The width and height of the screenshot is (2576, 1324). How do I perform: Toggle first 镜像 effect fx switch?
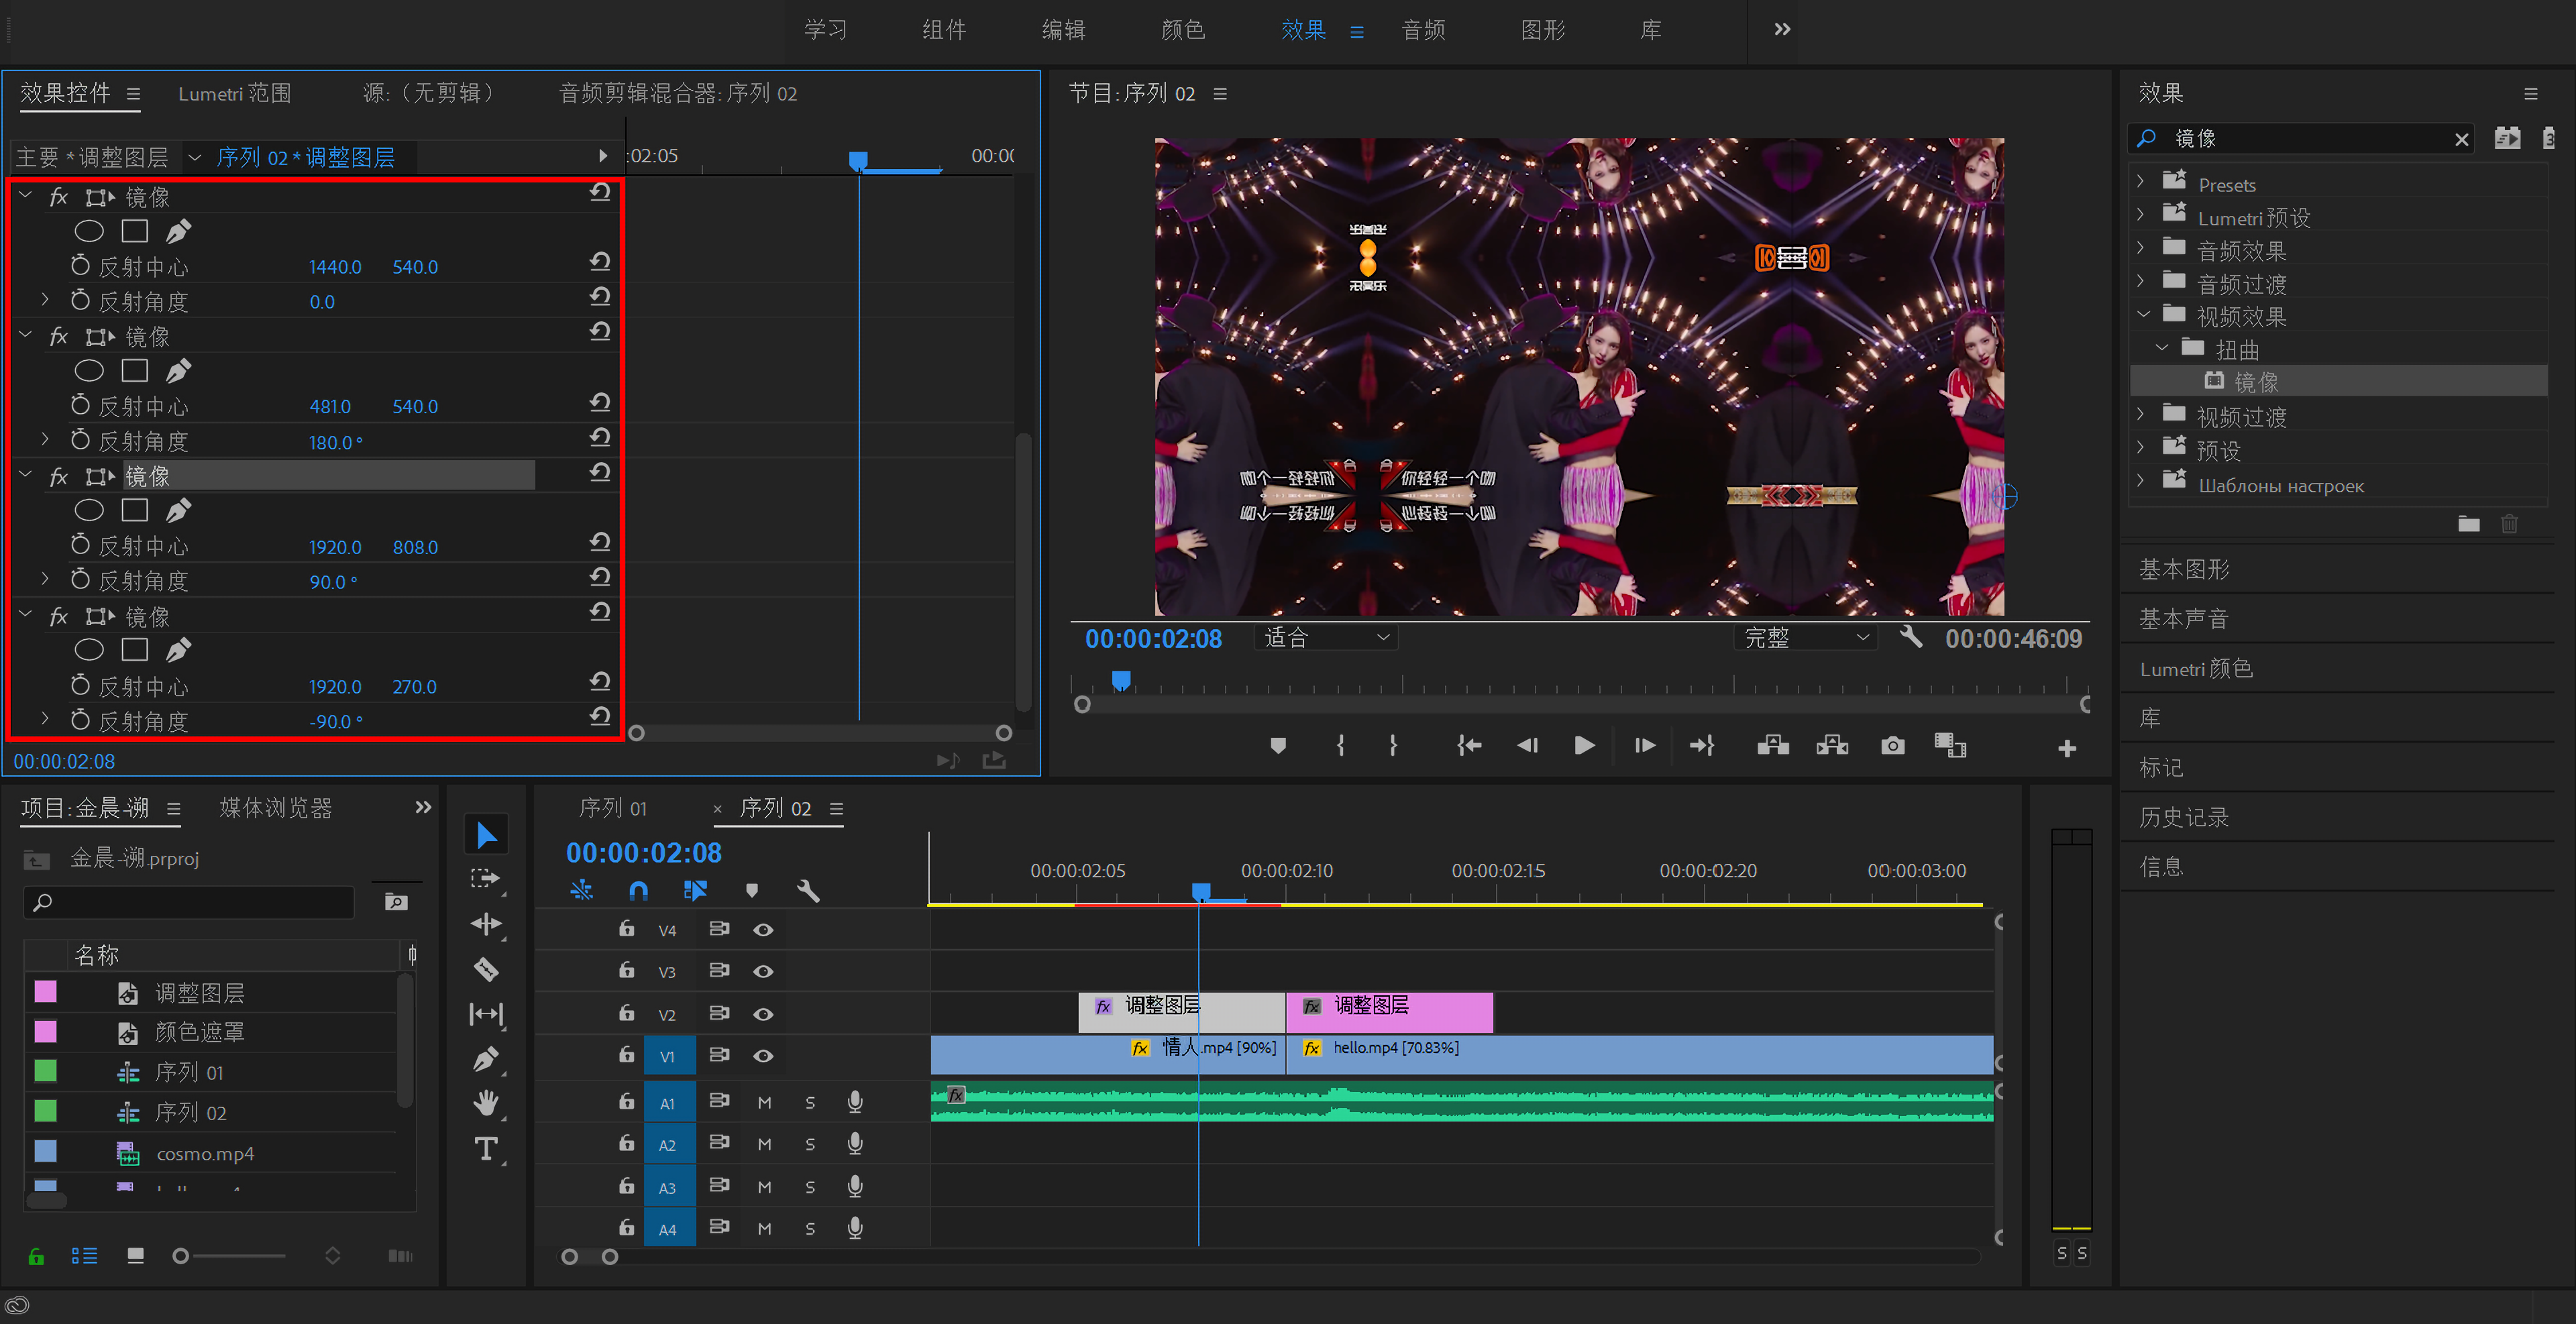(59, 197)
